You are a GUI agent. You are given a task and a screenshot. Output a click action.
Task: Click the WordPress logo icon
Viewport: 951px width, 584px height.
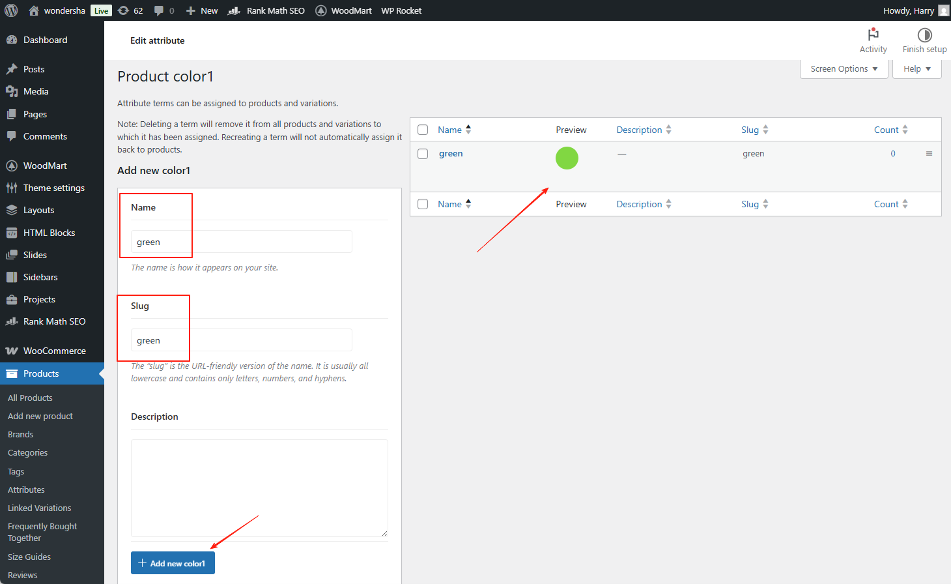click(x=11, y=10)
